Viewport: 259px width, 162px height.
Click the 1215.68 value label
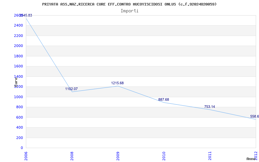[x=117, y=83]
